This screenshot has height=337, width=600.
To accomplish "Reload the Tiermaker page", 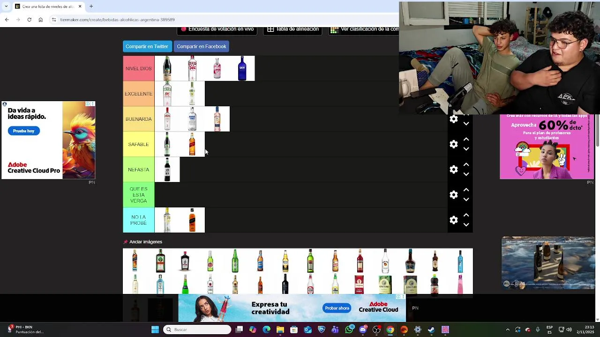I will (29, 20).
